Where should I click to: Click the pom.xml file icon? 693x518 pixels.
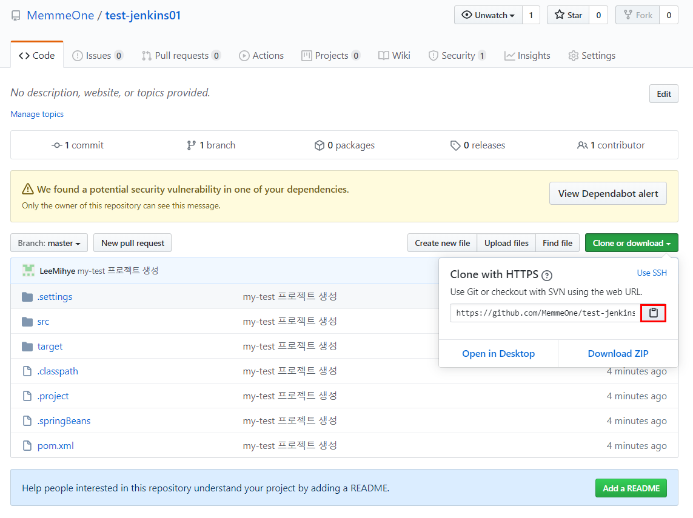coord(27,445)
